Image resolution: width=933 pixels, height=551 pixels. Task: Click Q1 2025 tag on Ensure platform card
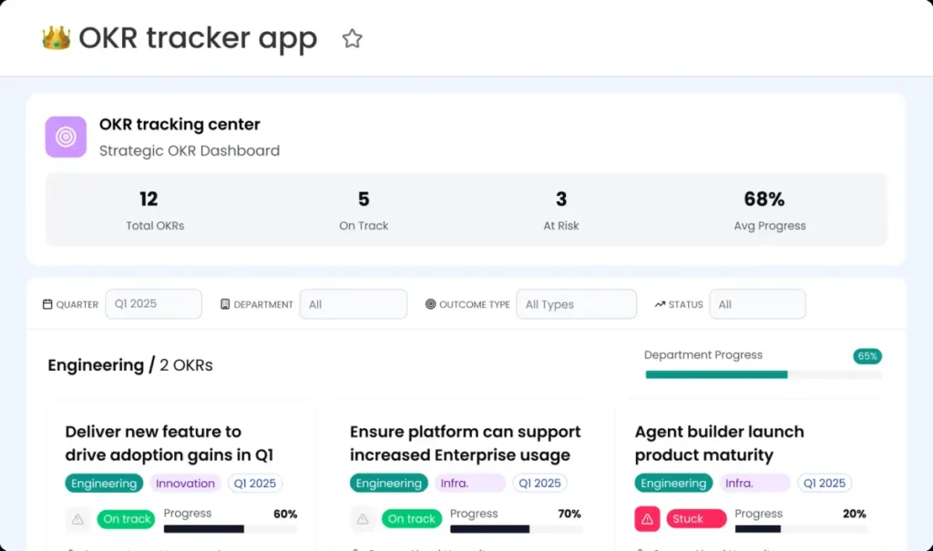coord(539,484)
